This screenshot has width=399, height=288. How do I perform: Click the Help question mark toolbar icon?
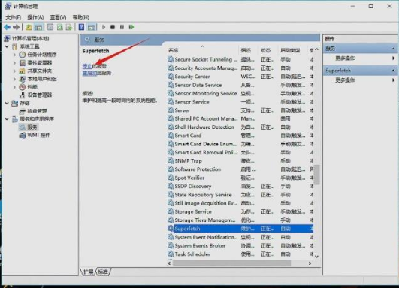pos(81,27)
